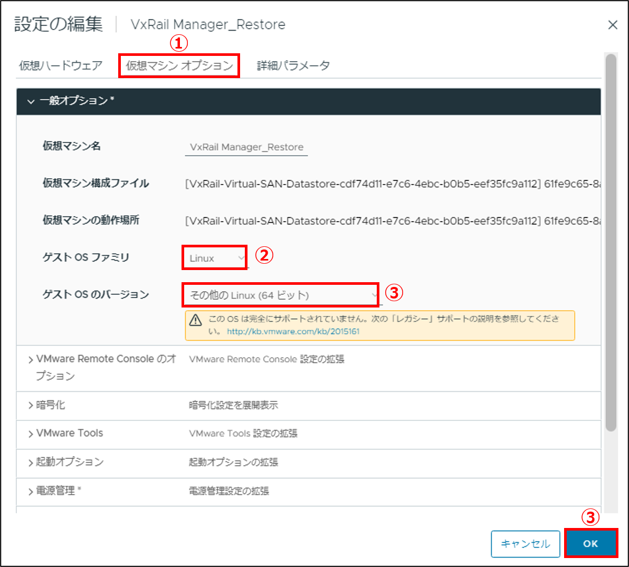Confirm changes with the OK button
This screenshot has width=629, height=567.
tap(590, 544)
